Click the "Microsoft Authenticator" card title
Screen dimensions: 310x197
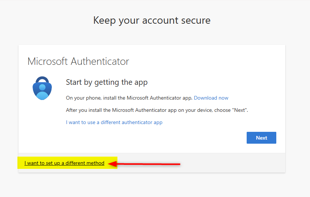pos(78,61)
